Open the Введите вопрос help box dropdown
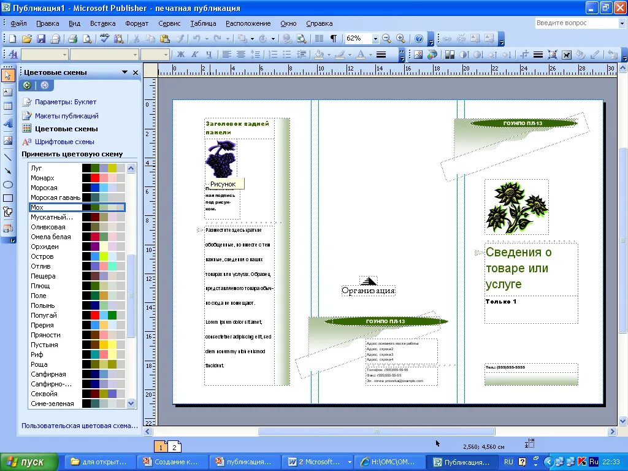This screenshot has height=471, width=628. (x=621, y=23)
